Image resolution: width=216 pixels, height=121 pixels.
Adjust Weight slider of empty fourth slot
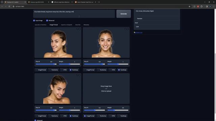point(118,110)
